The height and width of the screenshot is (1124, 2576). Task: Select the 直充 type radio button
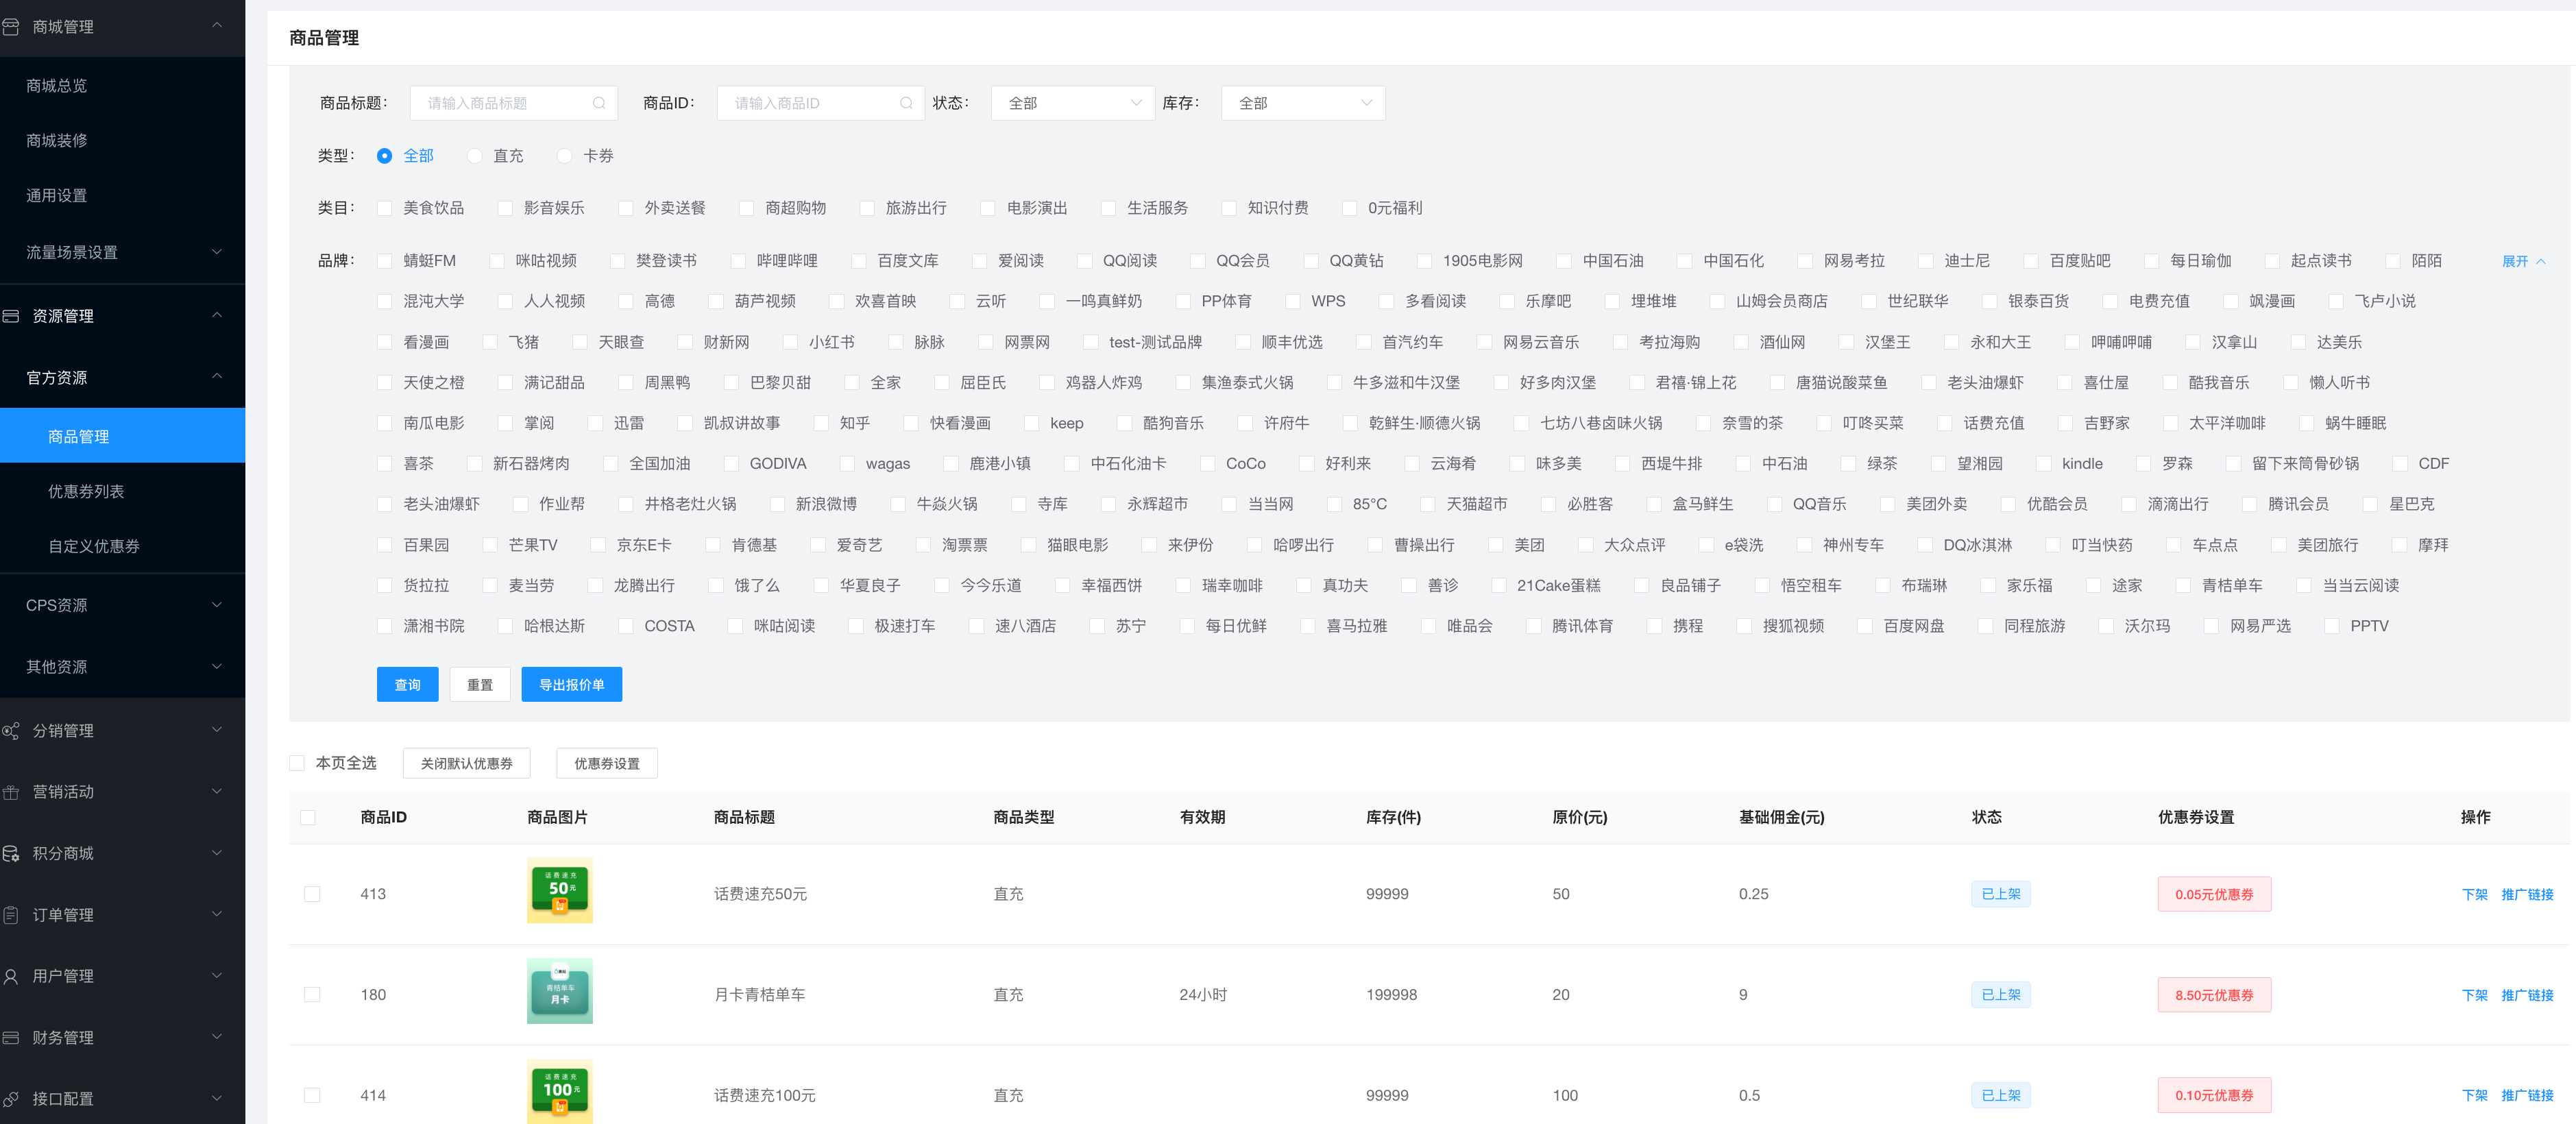click(x=475, y=156)
